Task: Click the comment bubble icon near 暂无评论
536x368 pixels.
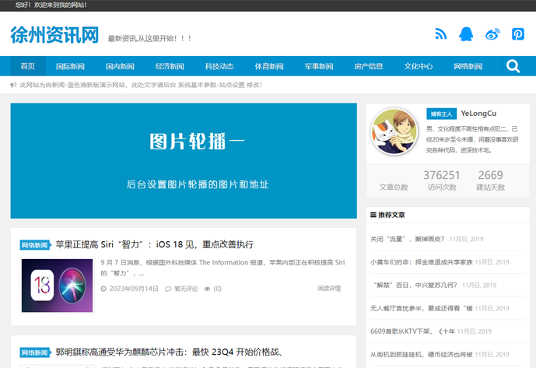Action: [168, 289]
